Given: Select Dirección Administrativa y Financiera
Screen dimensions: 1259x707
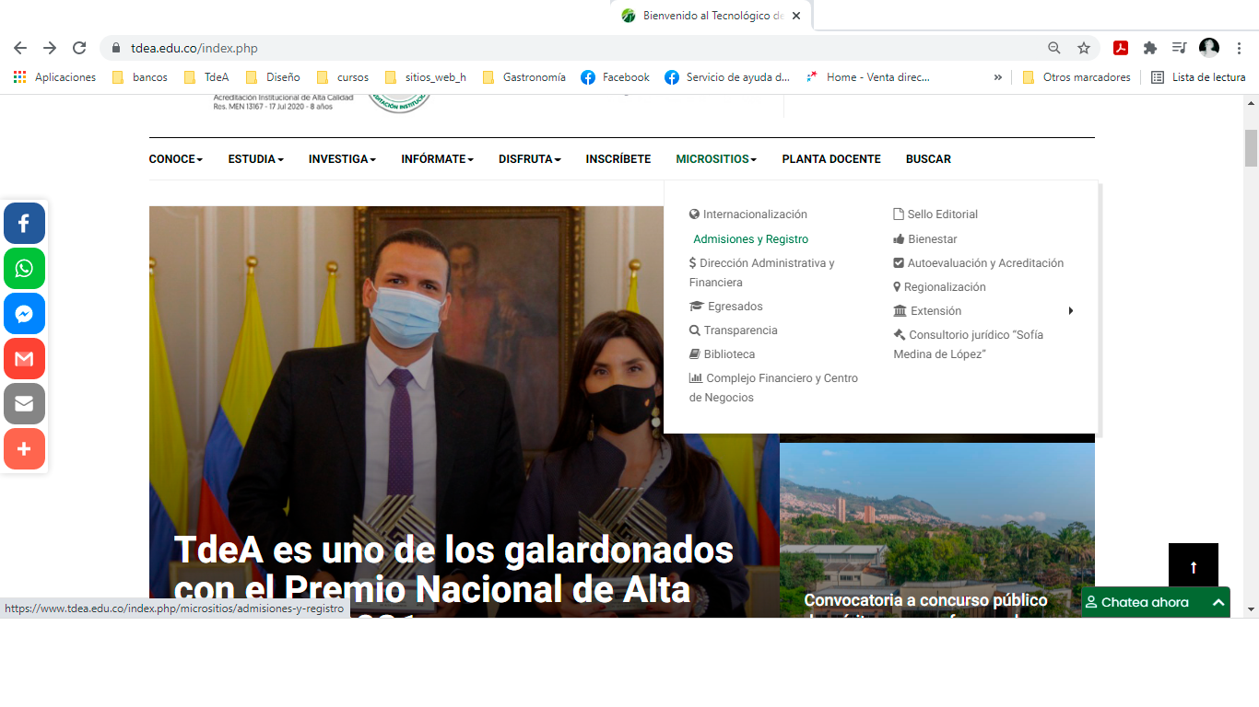Looking at the screenshot, I should (762, 272).
